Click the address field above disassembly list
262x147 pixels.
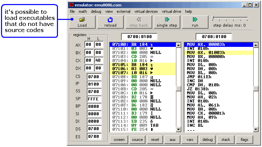click(214, 37)
